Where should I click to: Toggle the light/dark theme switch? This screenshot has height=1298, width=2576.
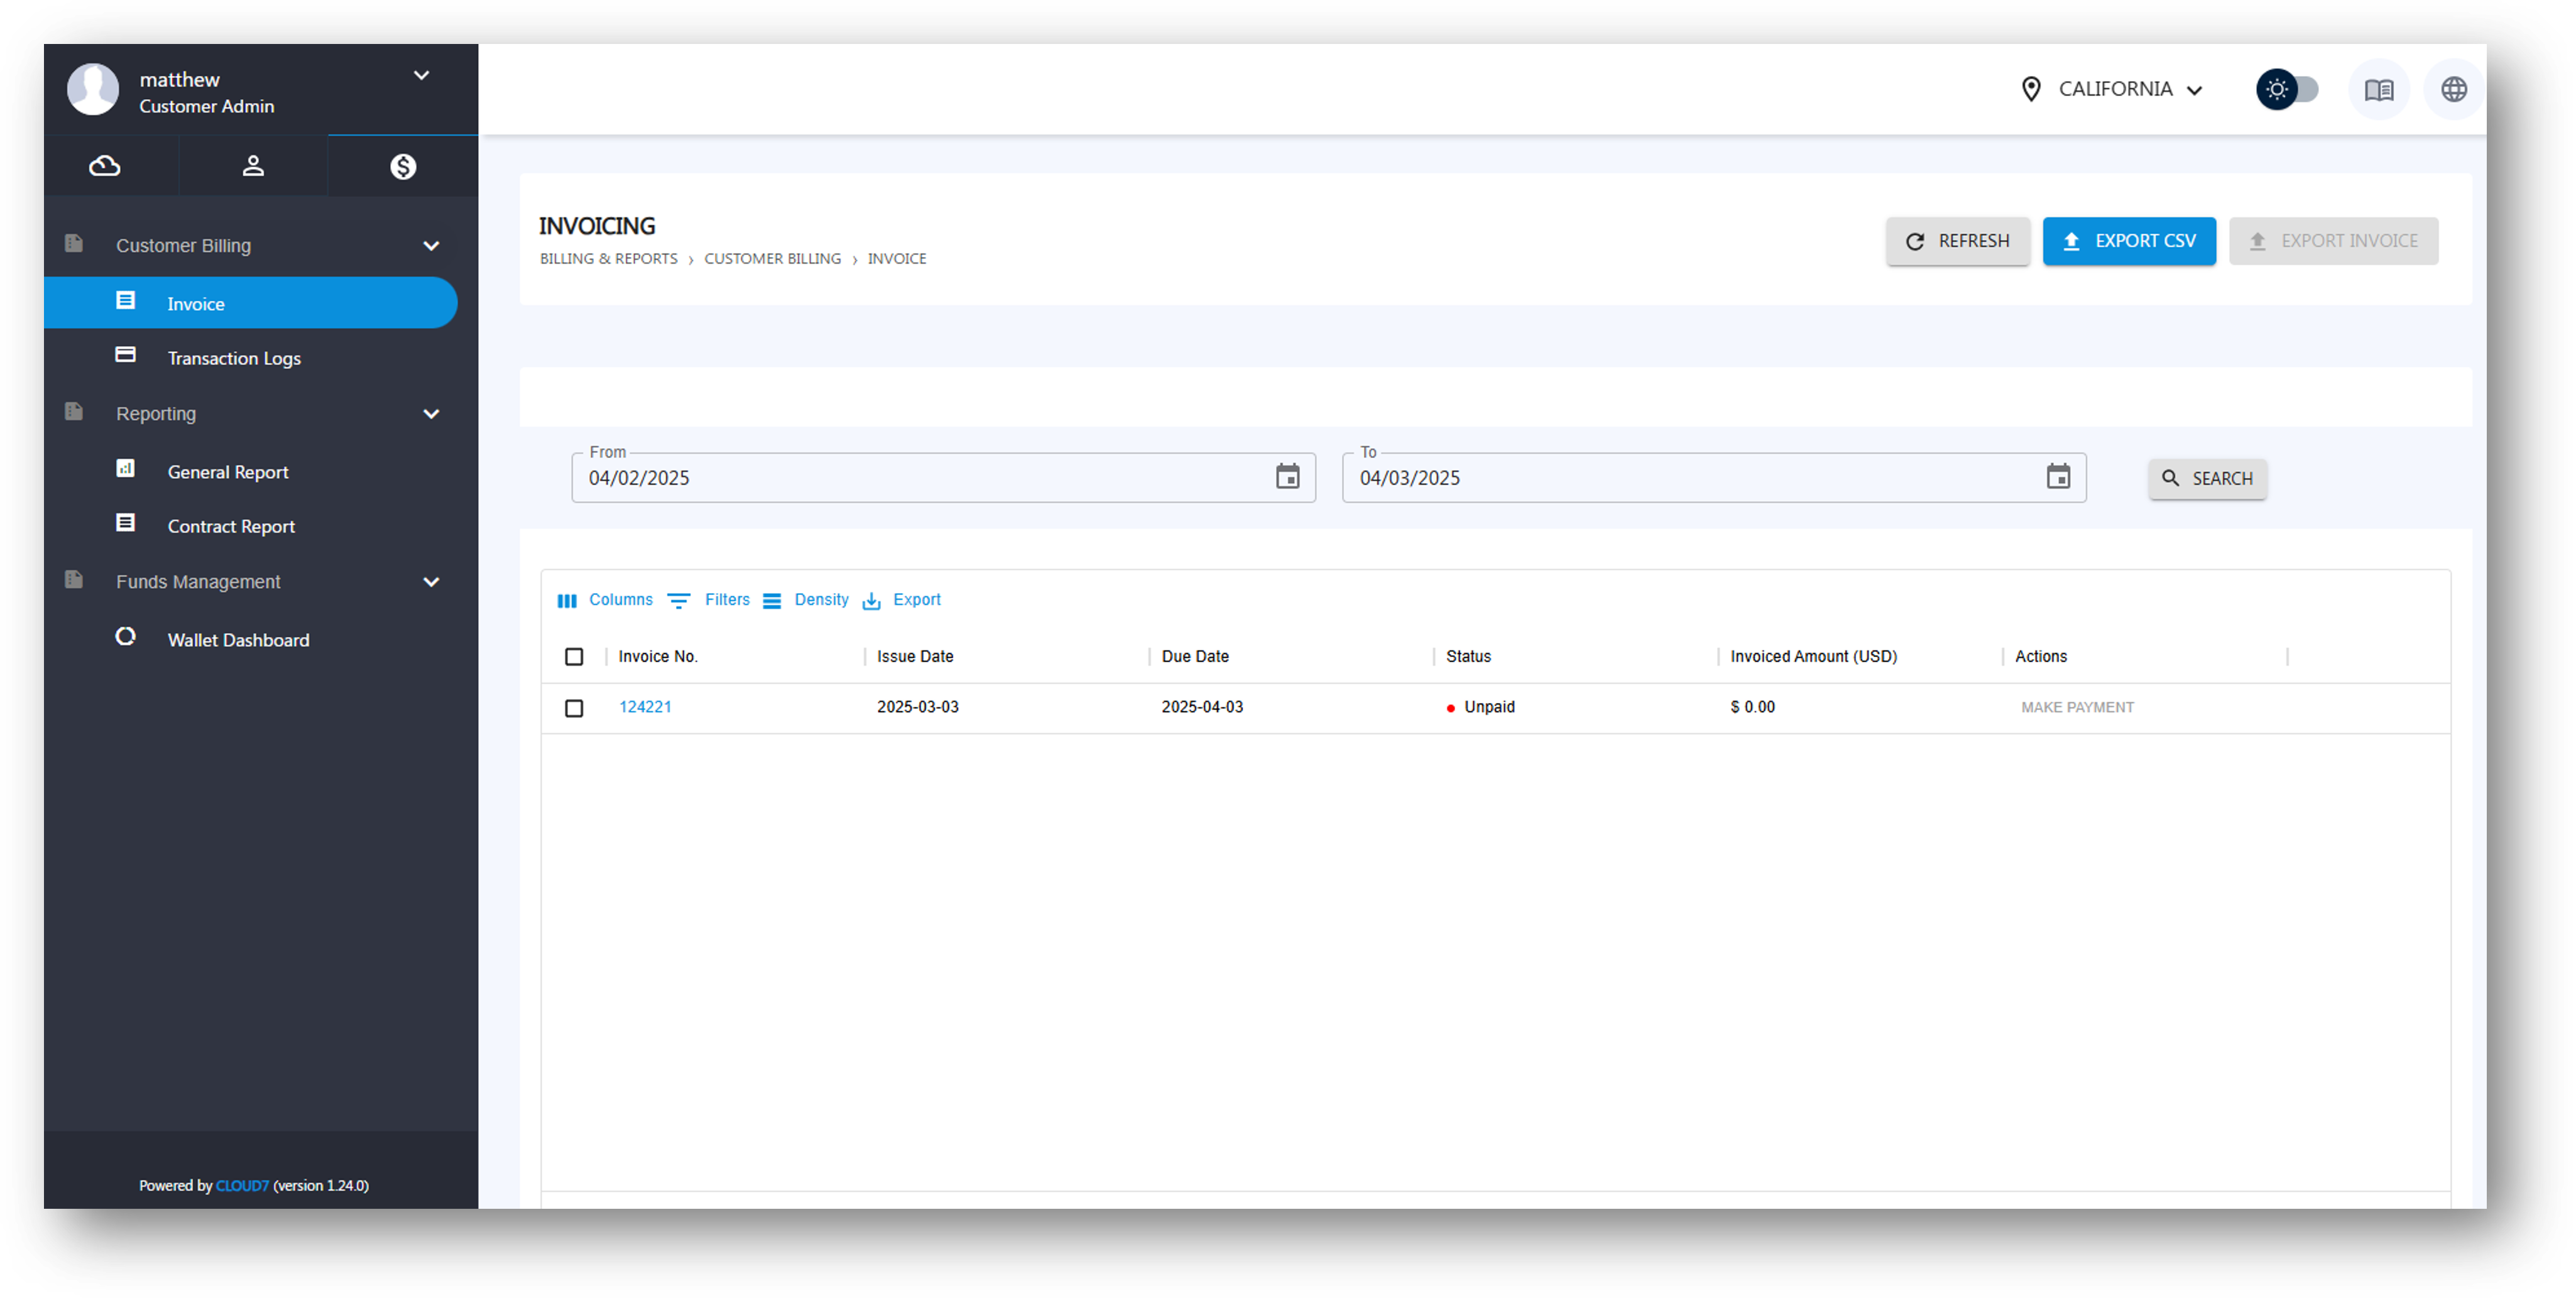point(2287,90)
